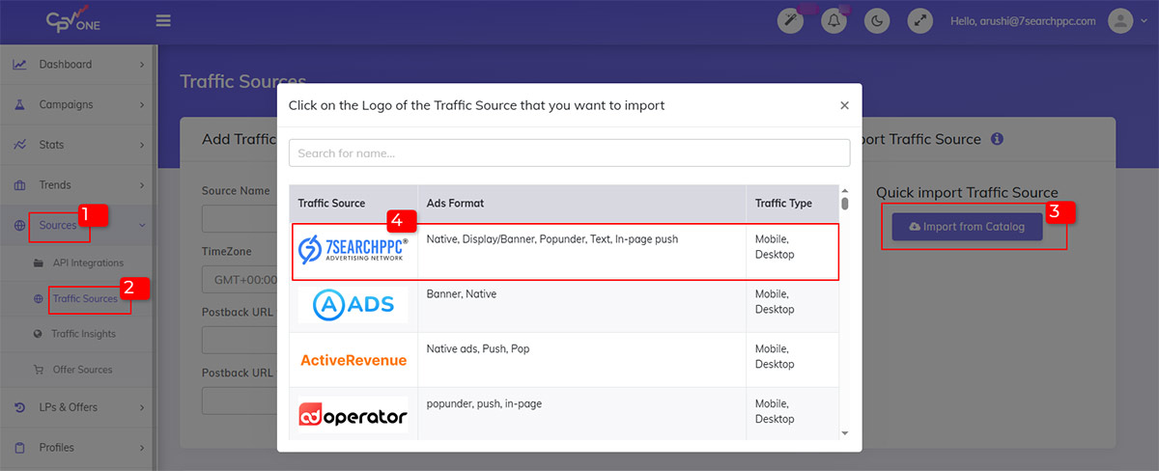
Task: Expand the LPs & Offers chevron
Action: click(x=142, y=407)
